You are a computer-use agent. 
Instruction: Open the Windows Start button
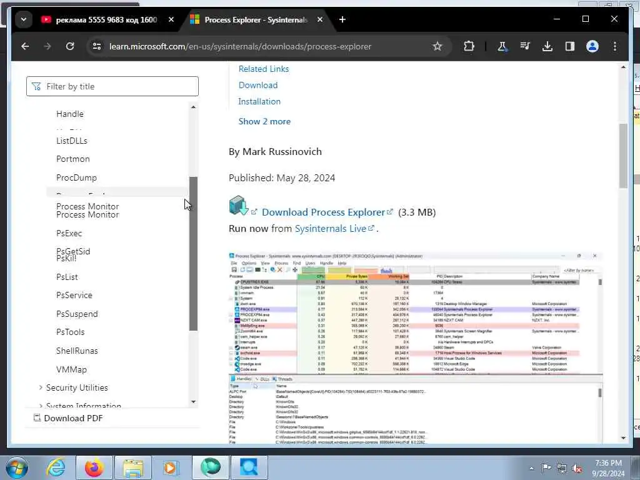(x=17, y=467)
